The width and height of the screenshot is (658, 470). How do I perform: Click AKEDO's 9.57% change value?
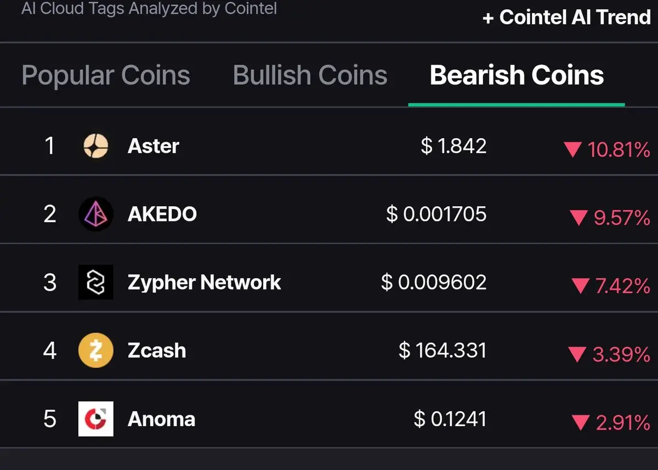coord(622,218)
